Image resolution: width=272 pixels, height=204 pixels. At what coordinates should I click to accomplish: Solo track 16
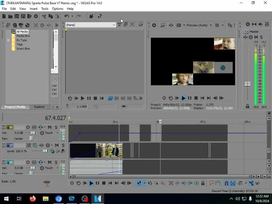[56, 127]
